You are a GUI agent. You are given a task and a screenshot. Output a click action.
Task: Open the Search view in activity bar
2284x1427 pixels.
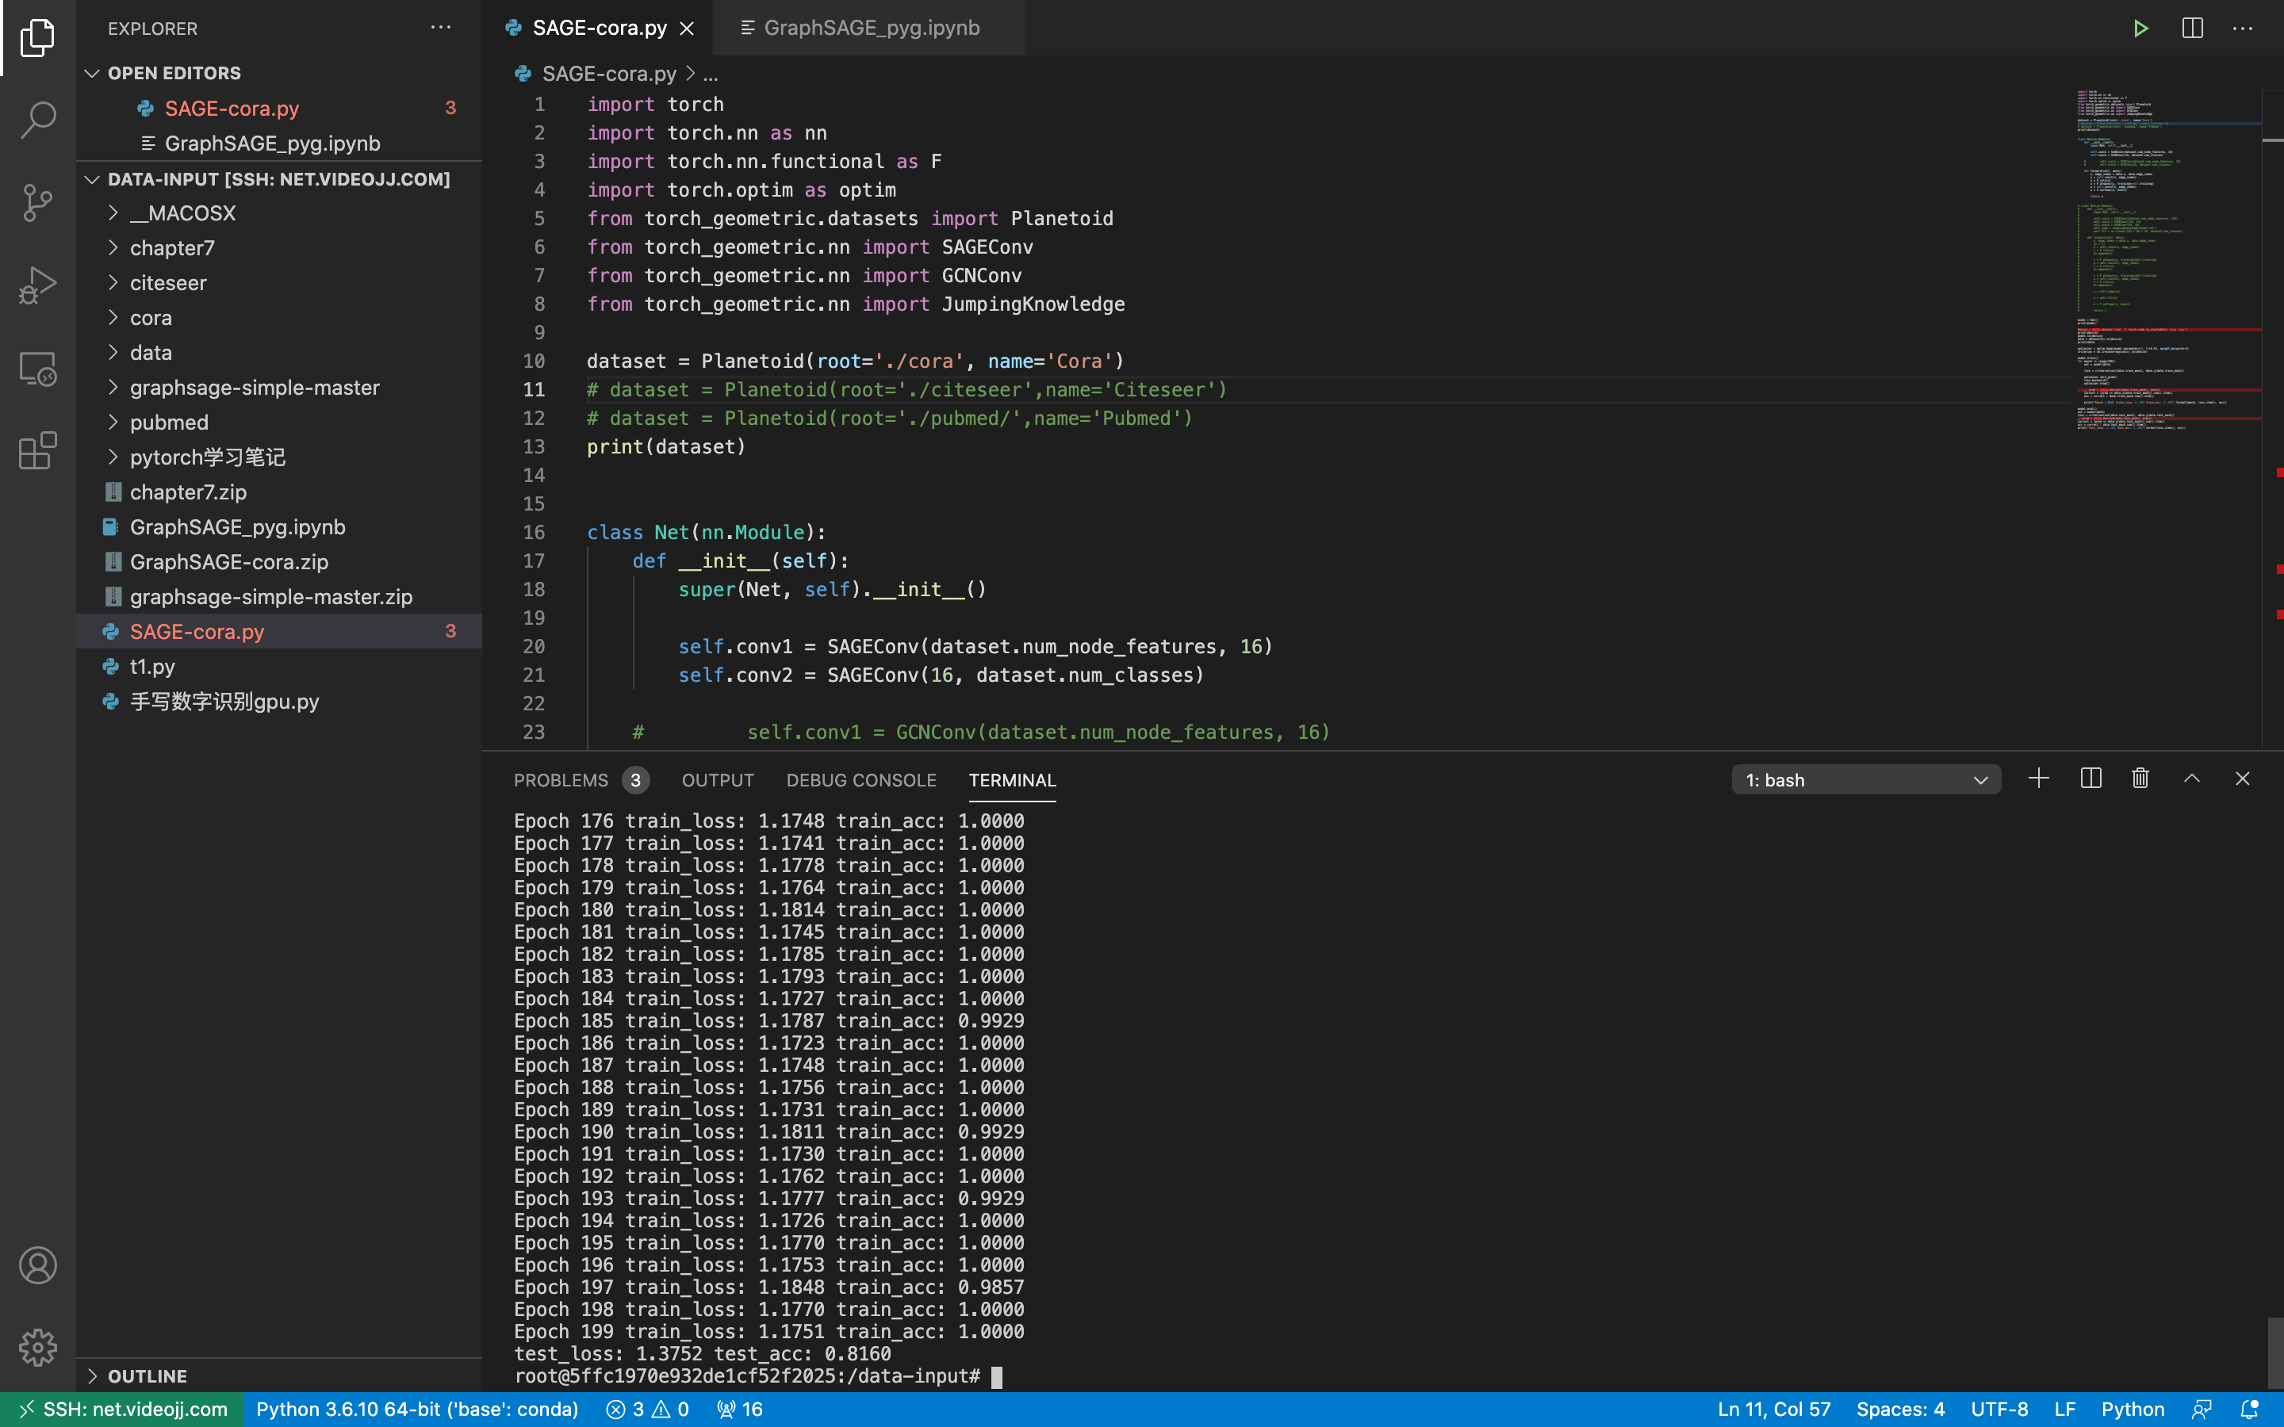[x=38, y=120]
